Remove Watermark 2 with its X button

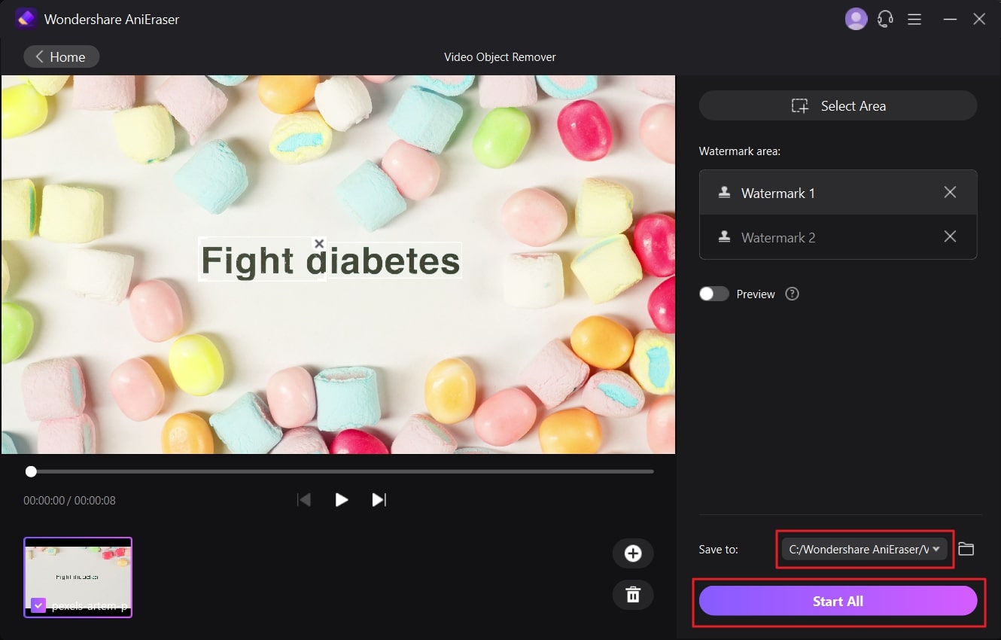pos(950,237)
